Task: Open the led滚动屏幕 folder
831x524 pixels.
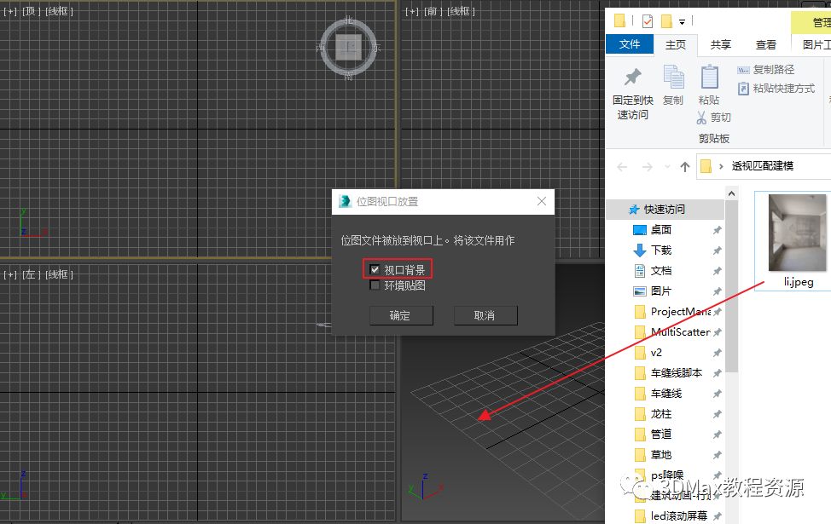Action: point(679,515)
